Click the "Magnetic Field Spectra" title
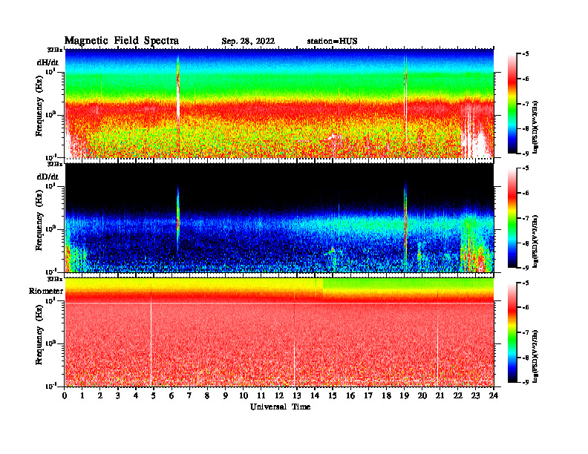 [122, 41]
